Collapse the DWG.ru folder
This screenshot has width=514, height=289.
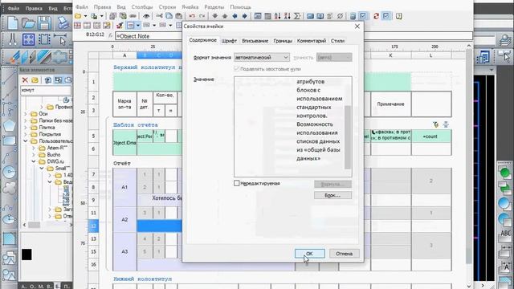(34, 161)
